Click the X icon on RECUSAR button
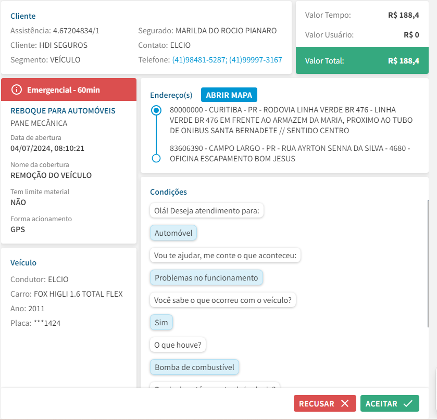The height and width of the screenshot is (420, 437). (x=345, y=403)
